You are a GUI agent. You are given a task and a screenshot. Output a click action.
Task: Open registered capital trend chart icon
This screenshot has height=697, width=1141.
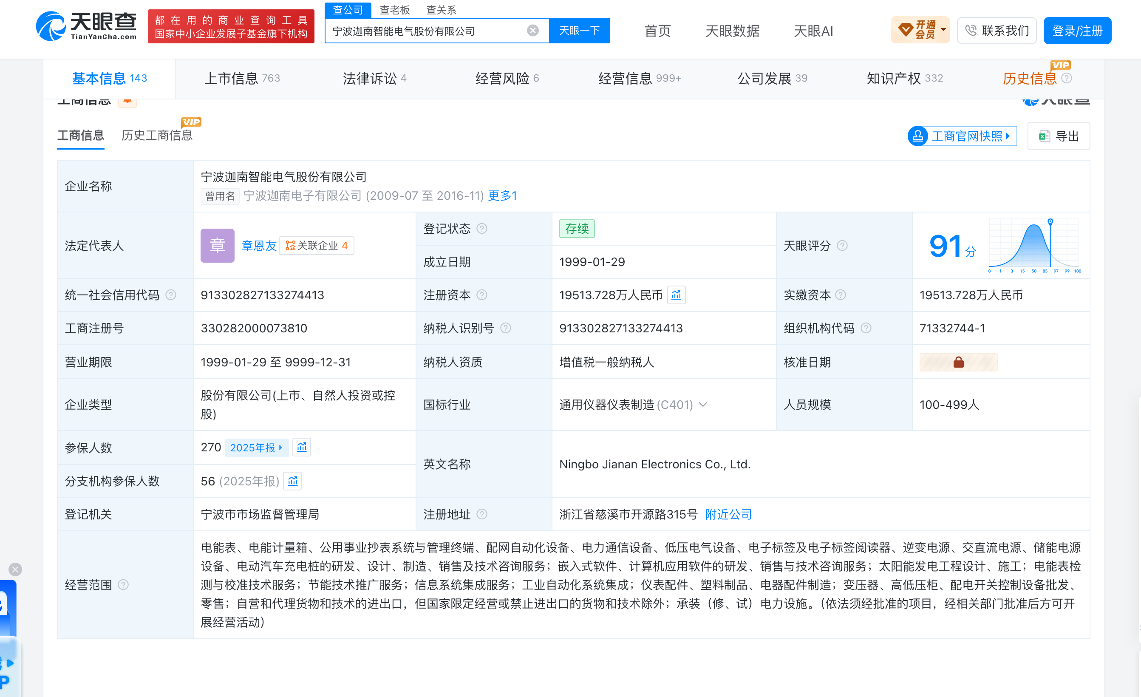pyautogui.click(x=676, y=295)
